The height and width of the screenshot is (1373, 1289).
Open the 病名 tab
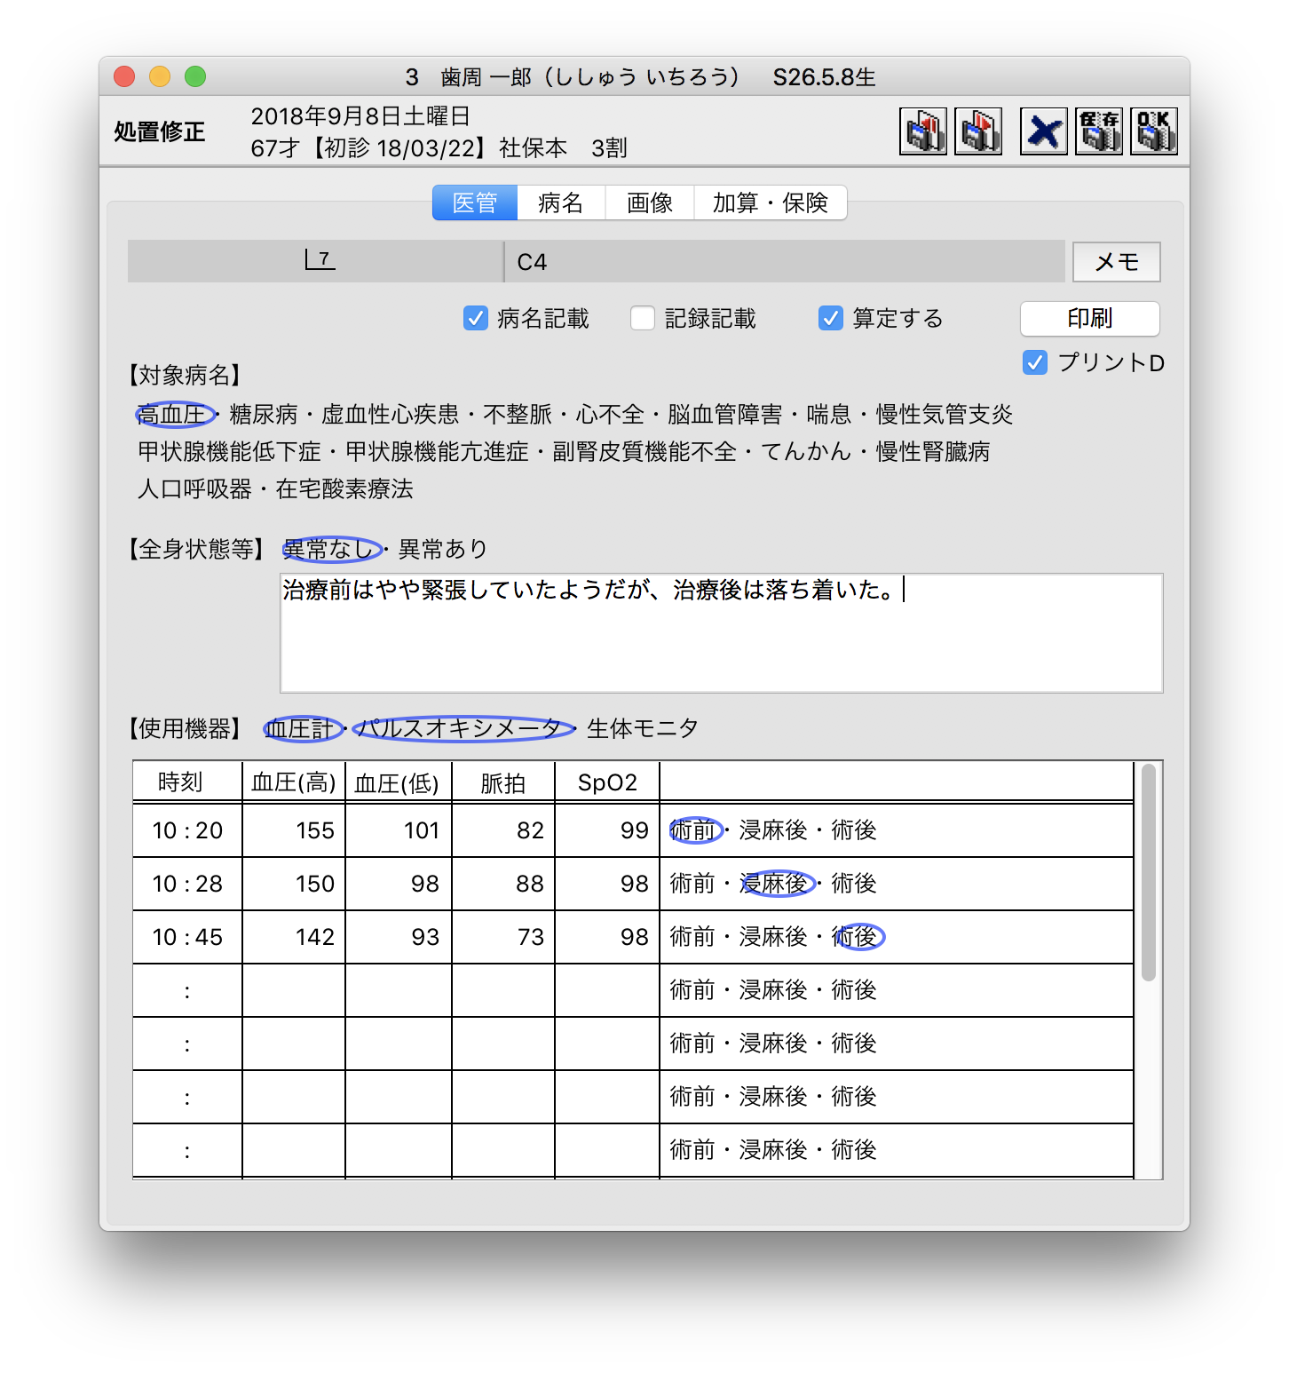[x=561, y=202]
